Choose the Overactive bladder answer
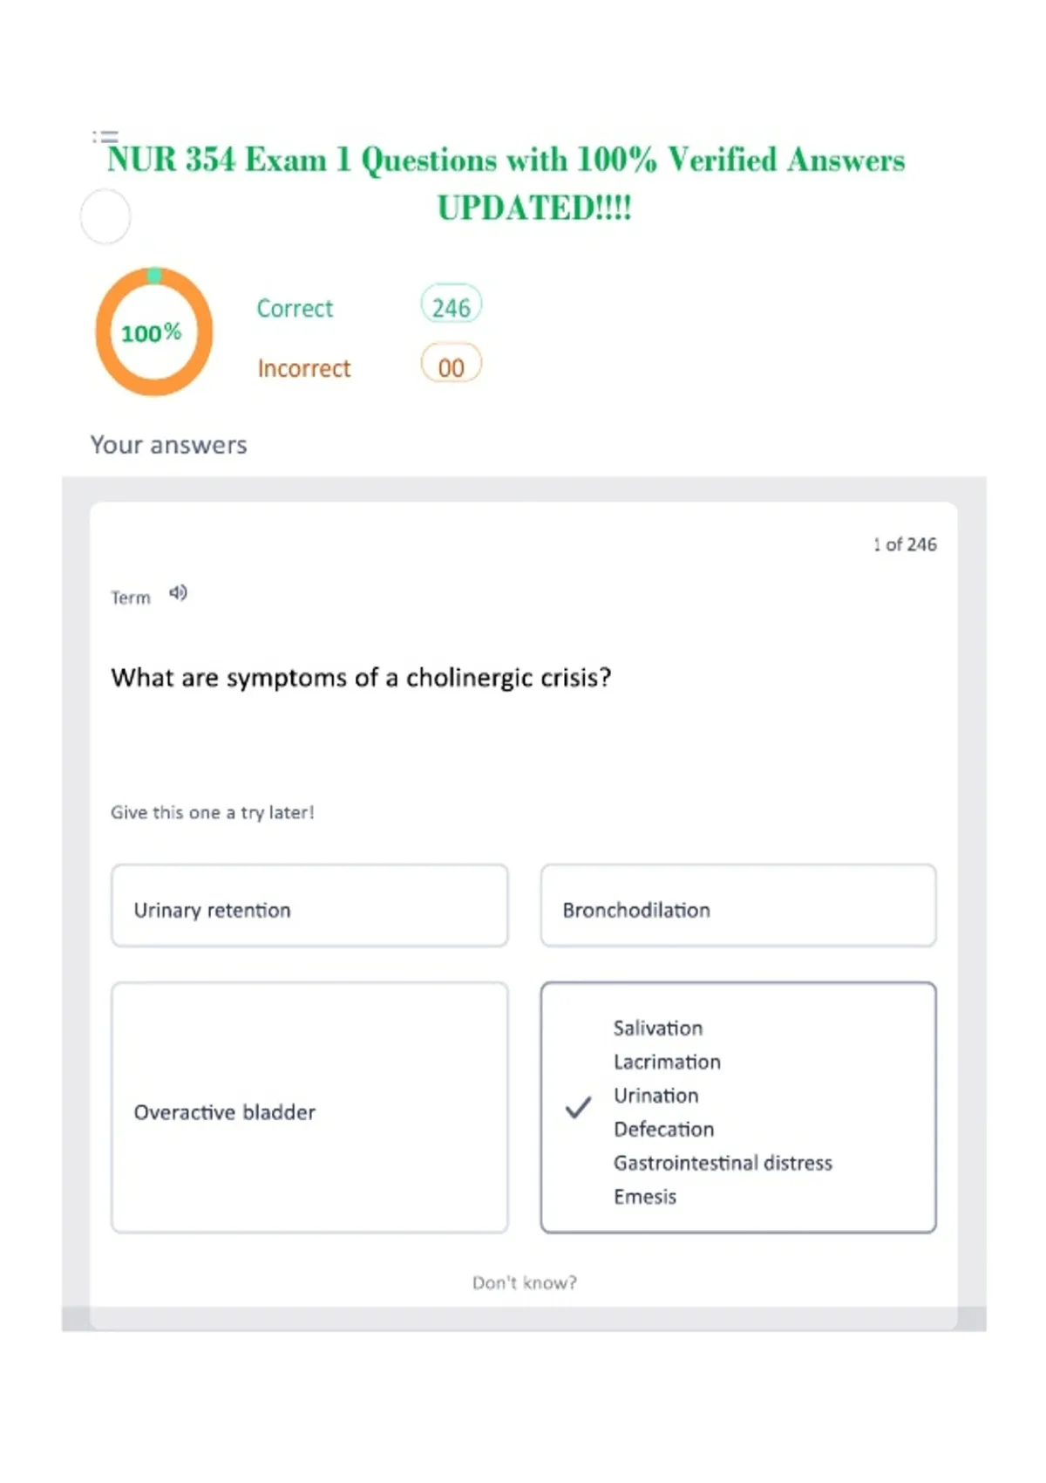 pyautogui.click(x=309, y=1108)
